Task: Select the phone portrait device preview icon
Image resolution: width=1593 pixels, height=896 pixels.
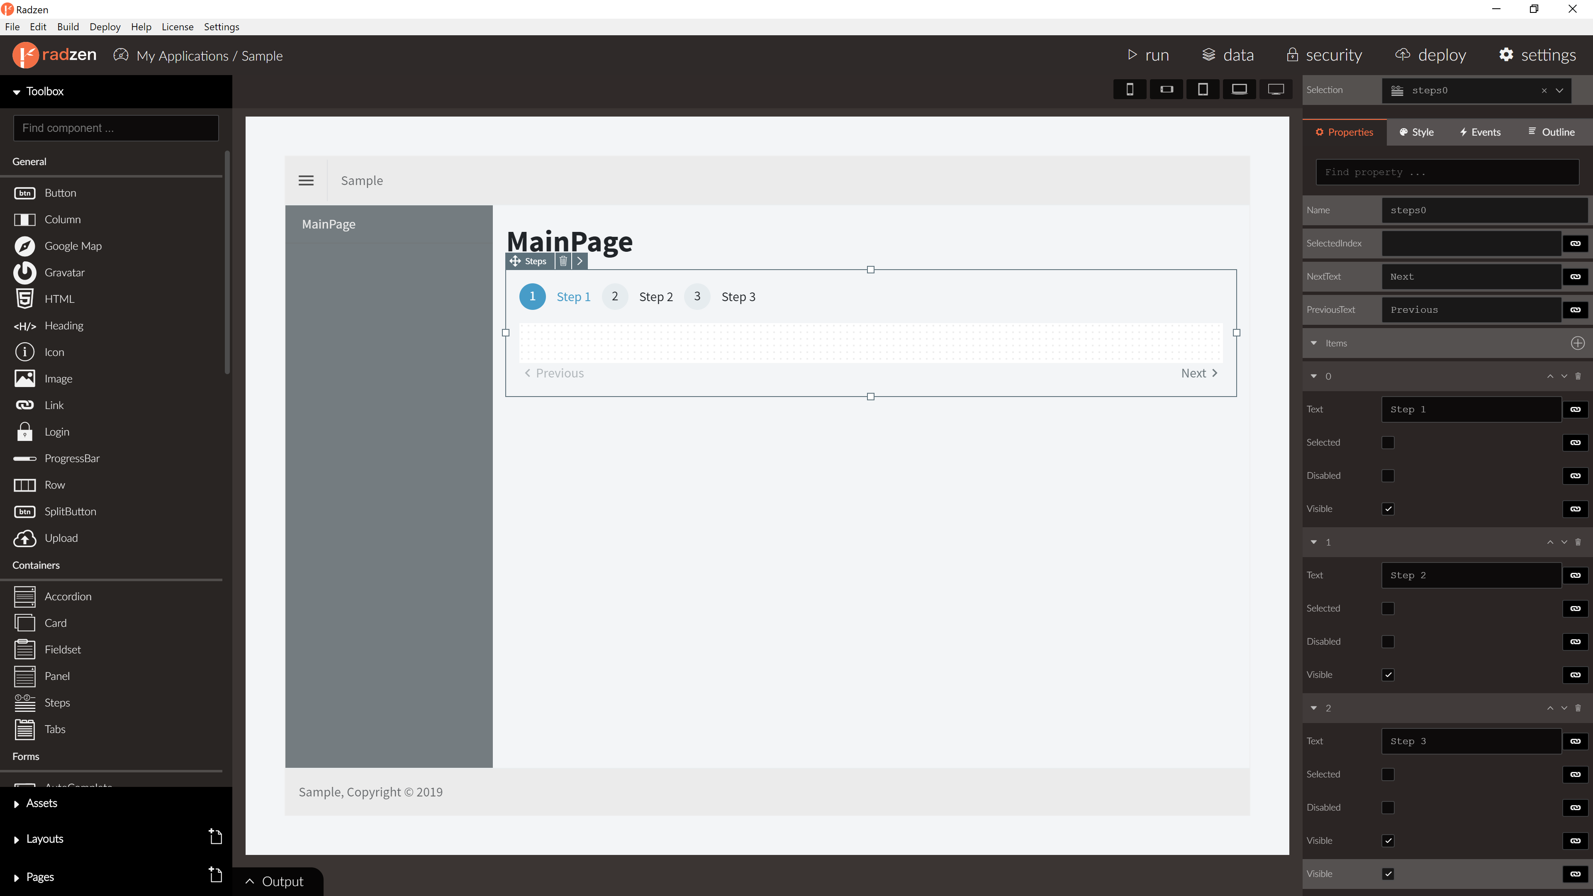Action: click(1129, 90)
